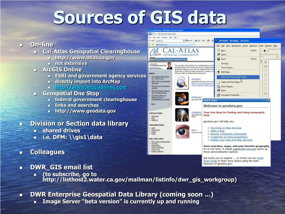Click the Save floppy disk icon in File menu
The image size is (285, 214).
click(x=218, y=59)
